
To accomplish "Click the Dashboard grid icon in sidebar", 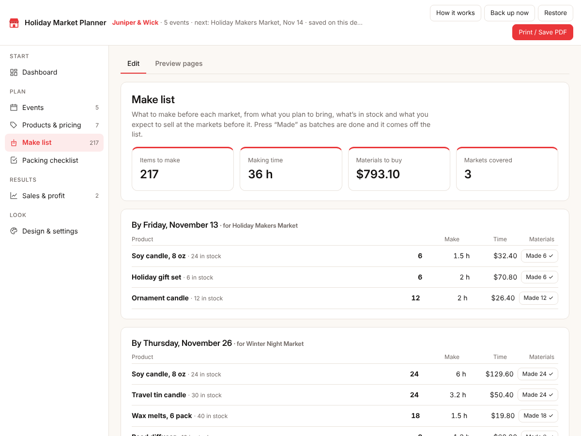I will 14,72.
